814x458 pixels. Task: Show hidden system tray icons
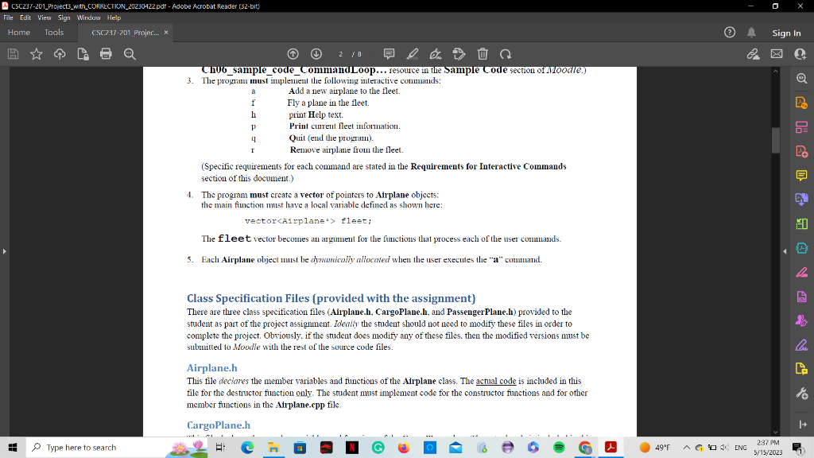(686, 447)
